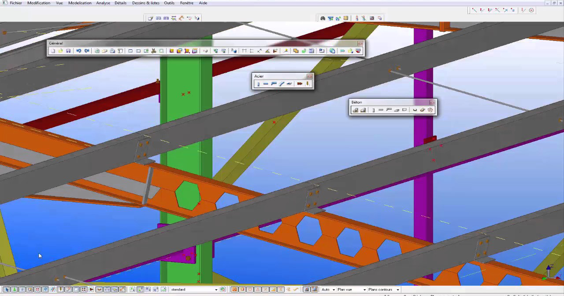The width and height of the screenshot is (564, 296).
Task: Click the Undo arrow in Général toolbar
Action: tap(78, 51)
